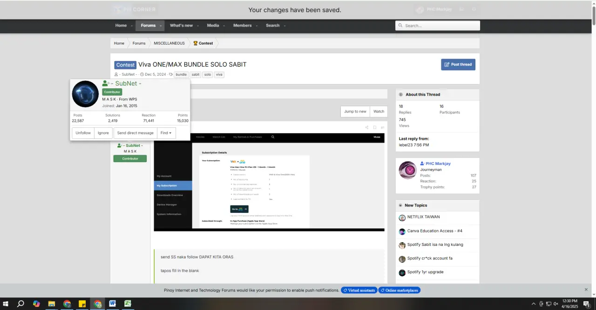Open the Search navigation tab
The image size is (596, 310).
coord(272,26)
